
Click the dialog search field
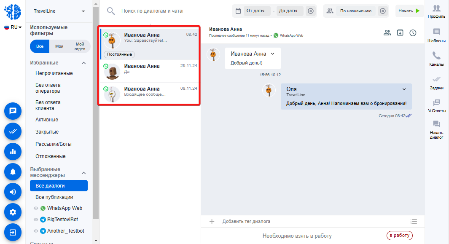(152, 11)
